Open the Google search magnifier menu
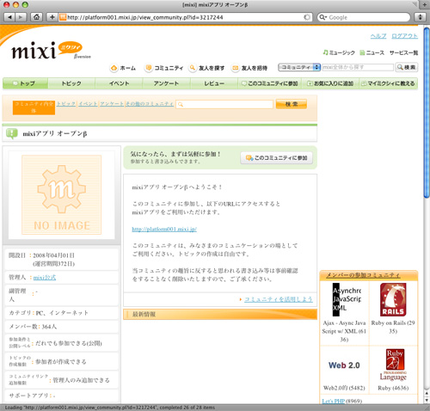Screen dimensions: 430x411 [322, 17]
